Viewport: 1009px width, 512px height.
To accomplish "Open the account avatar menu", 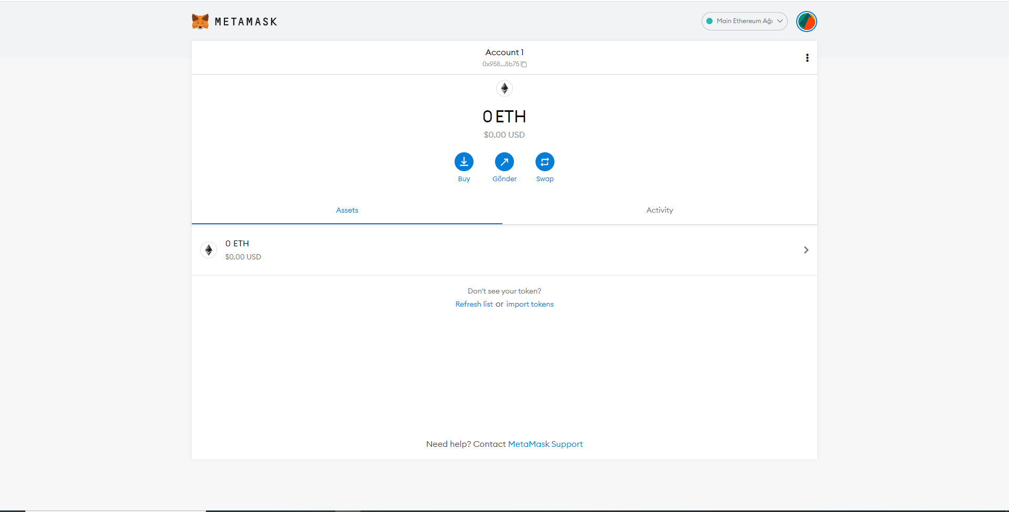I will 806,22.
